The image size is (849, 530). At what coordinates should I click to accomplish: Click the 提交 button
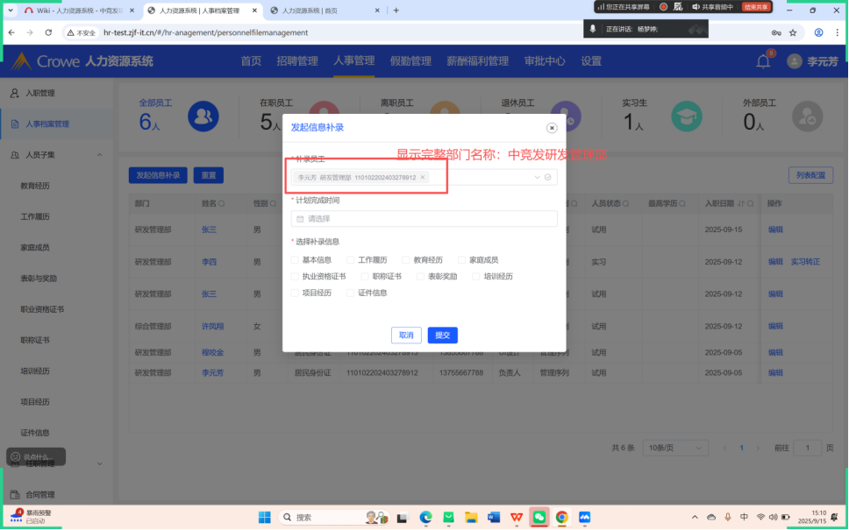coord(442,336)
